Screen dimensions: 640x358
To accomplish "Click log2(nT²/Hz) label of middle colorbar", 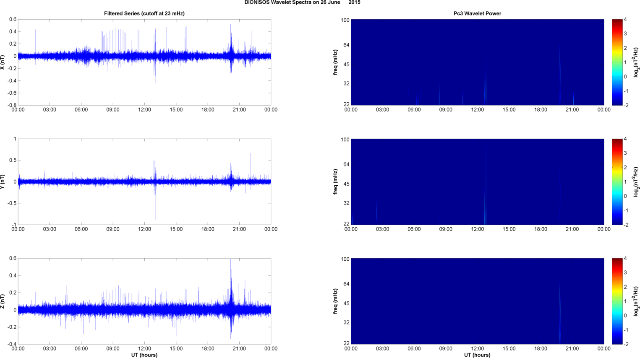I will pos(637,182).
